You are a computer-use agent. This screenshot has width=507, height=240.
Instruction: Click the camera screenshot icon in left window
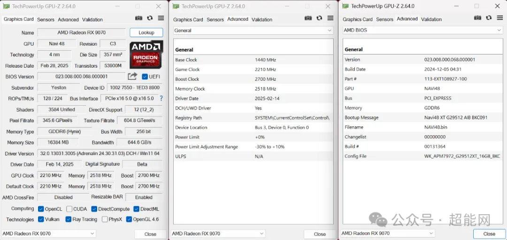[138, 18]
